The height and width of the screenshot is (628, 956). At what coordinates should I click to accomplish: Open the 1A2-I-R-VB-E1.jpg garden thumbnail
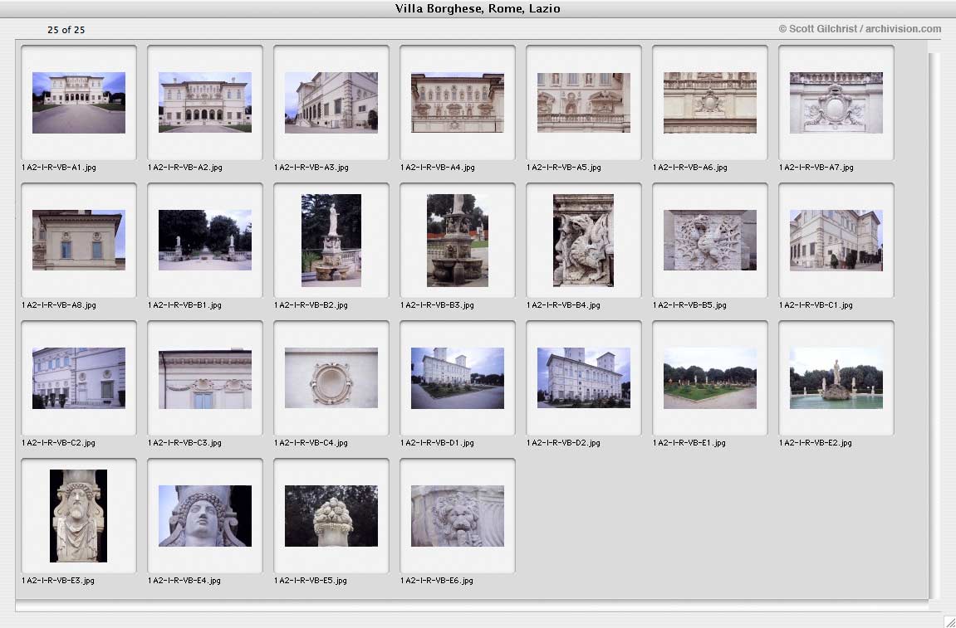coord(709,377)
